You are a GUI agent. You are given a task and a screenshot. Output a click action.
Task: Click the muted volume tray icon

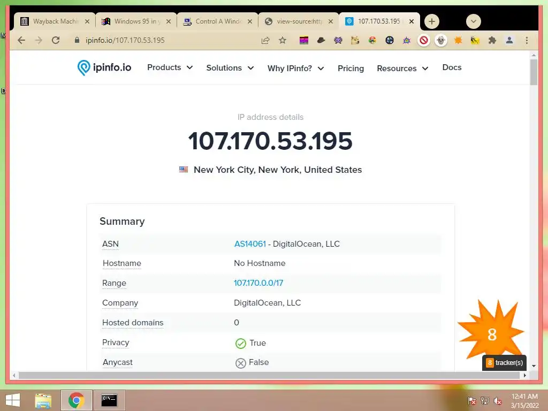pyautogui.click(x=498, y=401)
